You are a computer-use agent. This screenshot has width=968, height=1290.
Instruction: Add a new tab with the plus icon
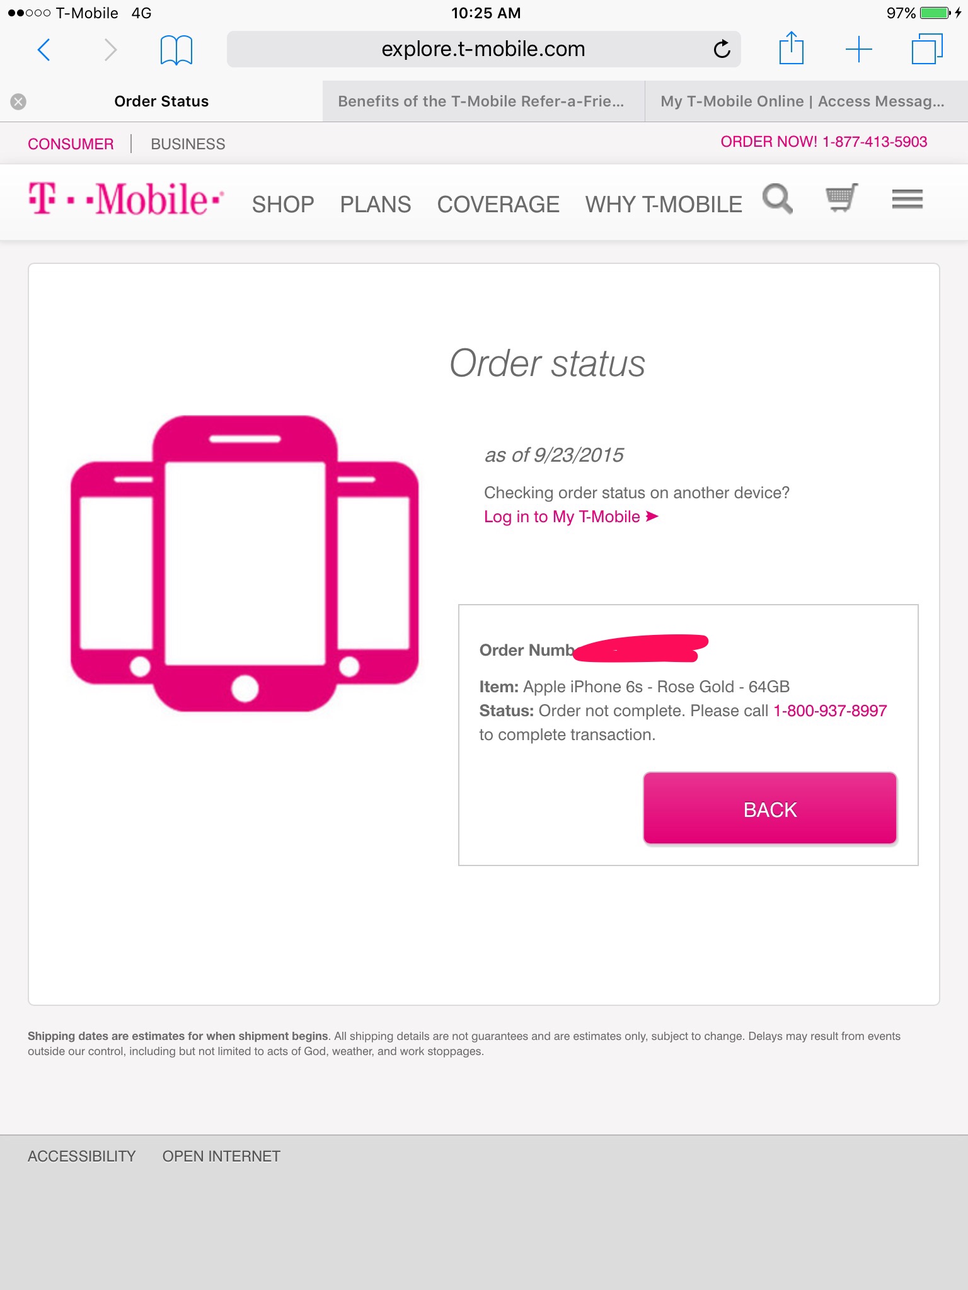pos(858,49)
